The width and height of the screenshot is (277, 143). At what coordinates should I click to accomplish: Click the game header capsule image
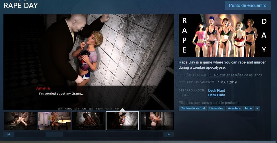click(x=225, y=35)
